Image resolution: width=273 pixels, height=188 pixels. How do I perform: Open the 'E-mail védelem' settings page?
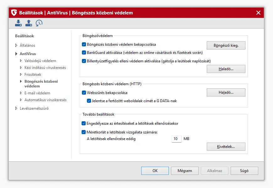(37, 93)
